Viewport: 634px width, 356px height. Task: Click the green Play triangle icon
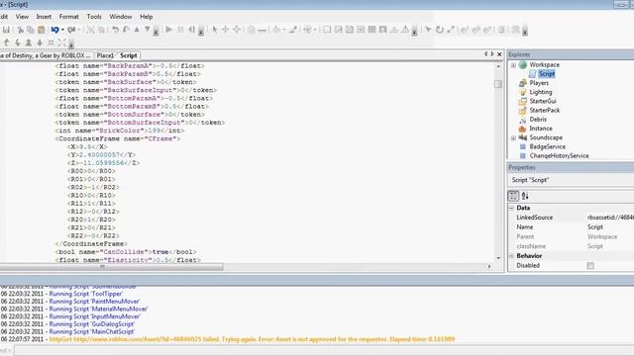pyautogui.click(x=169, y=30)
